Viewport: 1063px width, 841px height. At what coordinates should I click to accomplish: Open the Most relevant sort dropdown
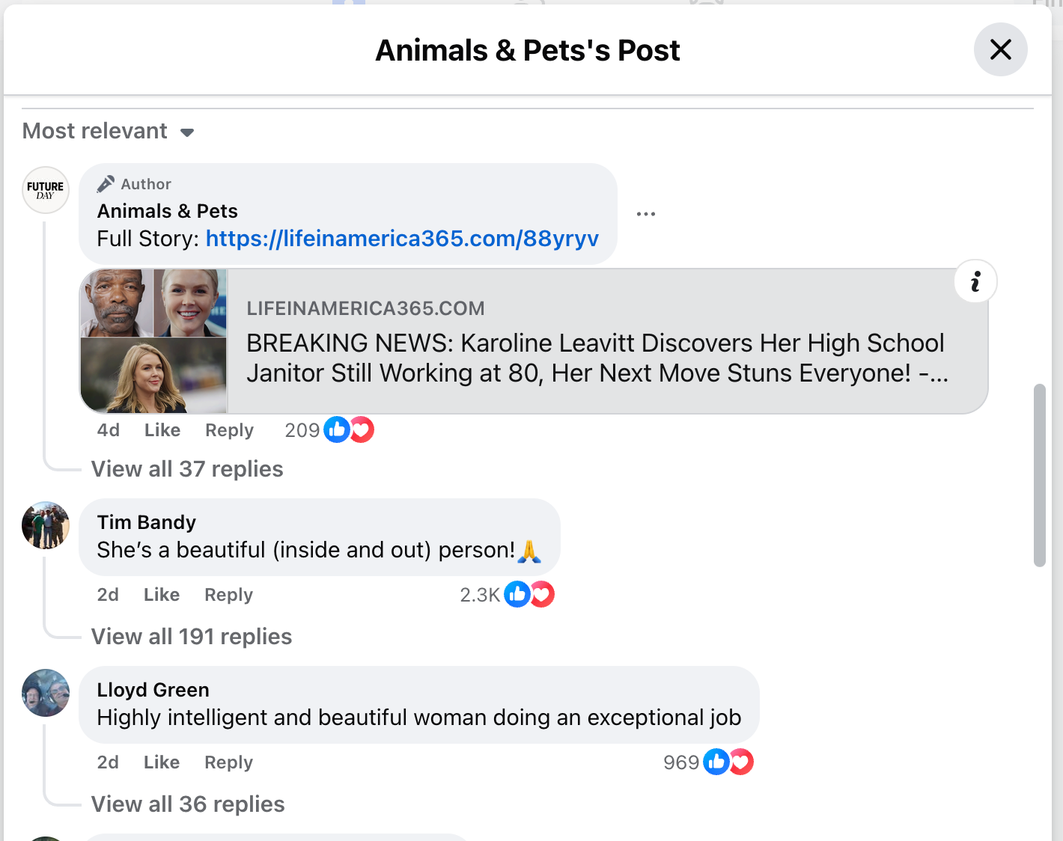pyautogui.click(x=109, y=132)
